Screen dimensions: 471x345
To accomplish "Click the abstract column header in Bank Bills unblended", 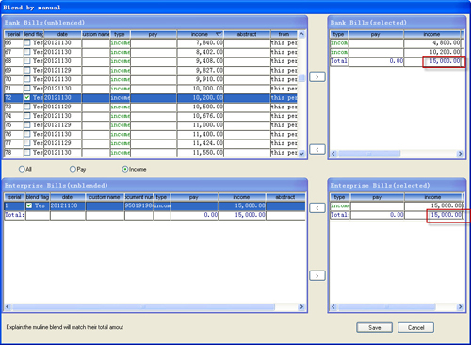I will click(247, 34).
